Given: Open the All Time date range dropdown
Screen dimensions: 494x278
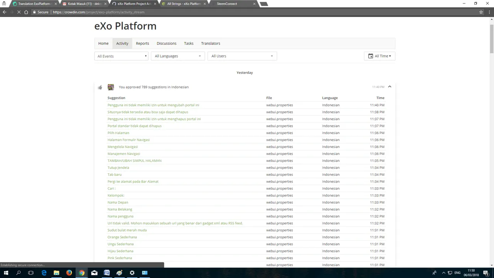Looking at the screenshot, I should pyautogui.click(x=379, y=56).
